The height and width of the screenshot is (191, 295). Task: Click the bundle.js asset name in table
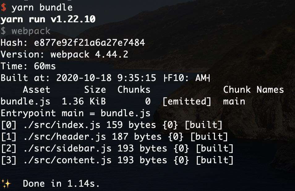(x=25, y=102)
